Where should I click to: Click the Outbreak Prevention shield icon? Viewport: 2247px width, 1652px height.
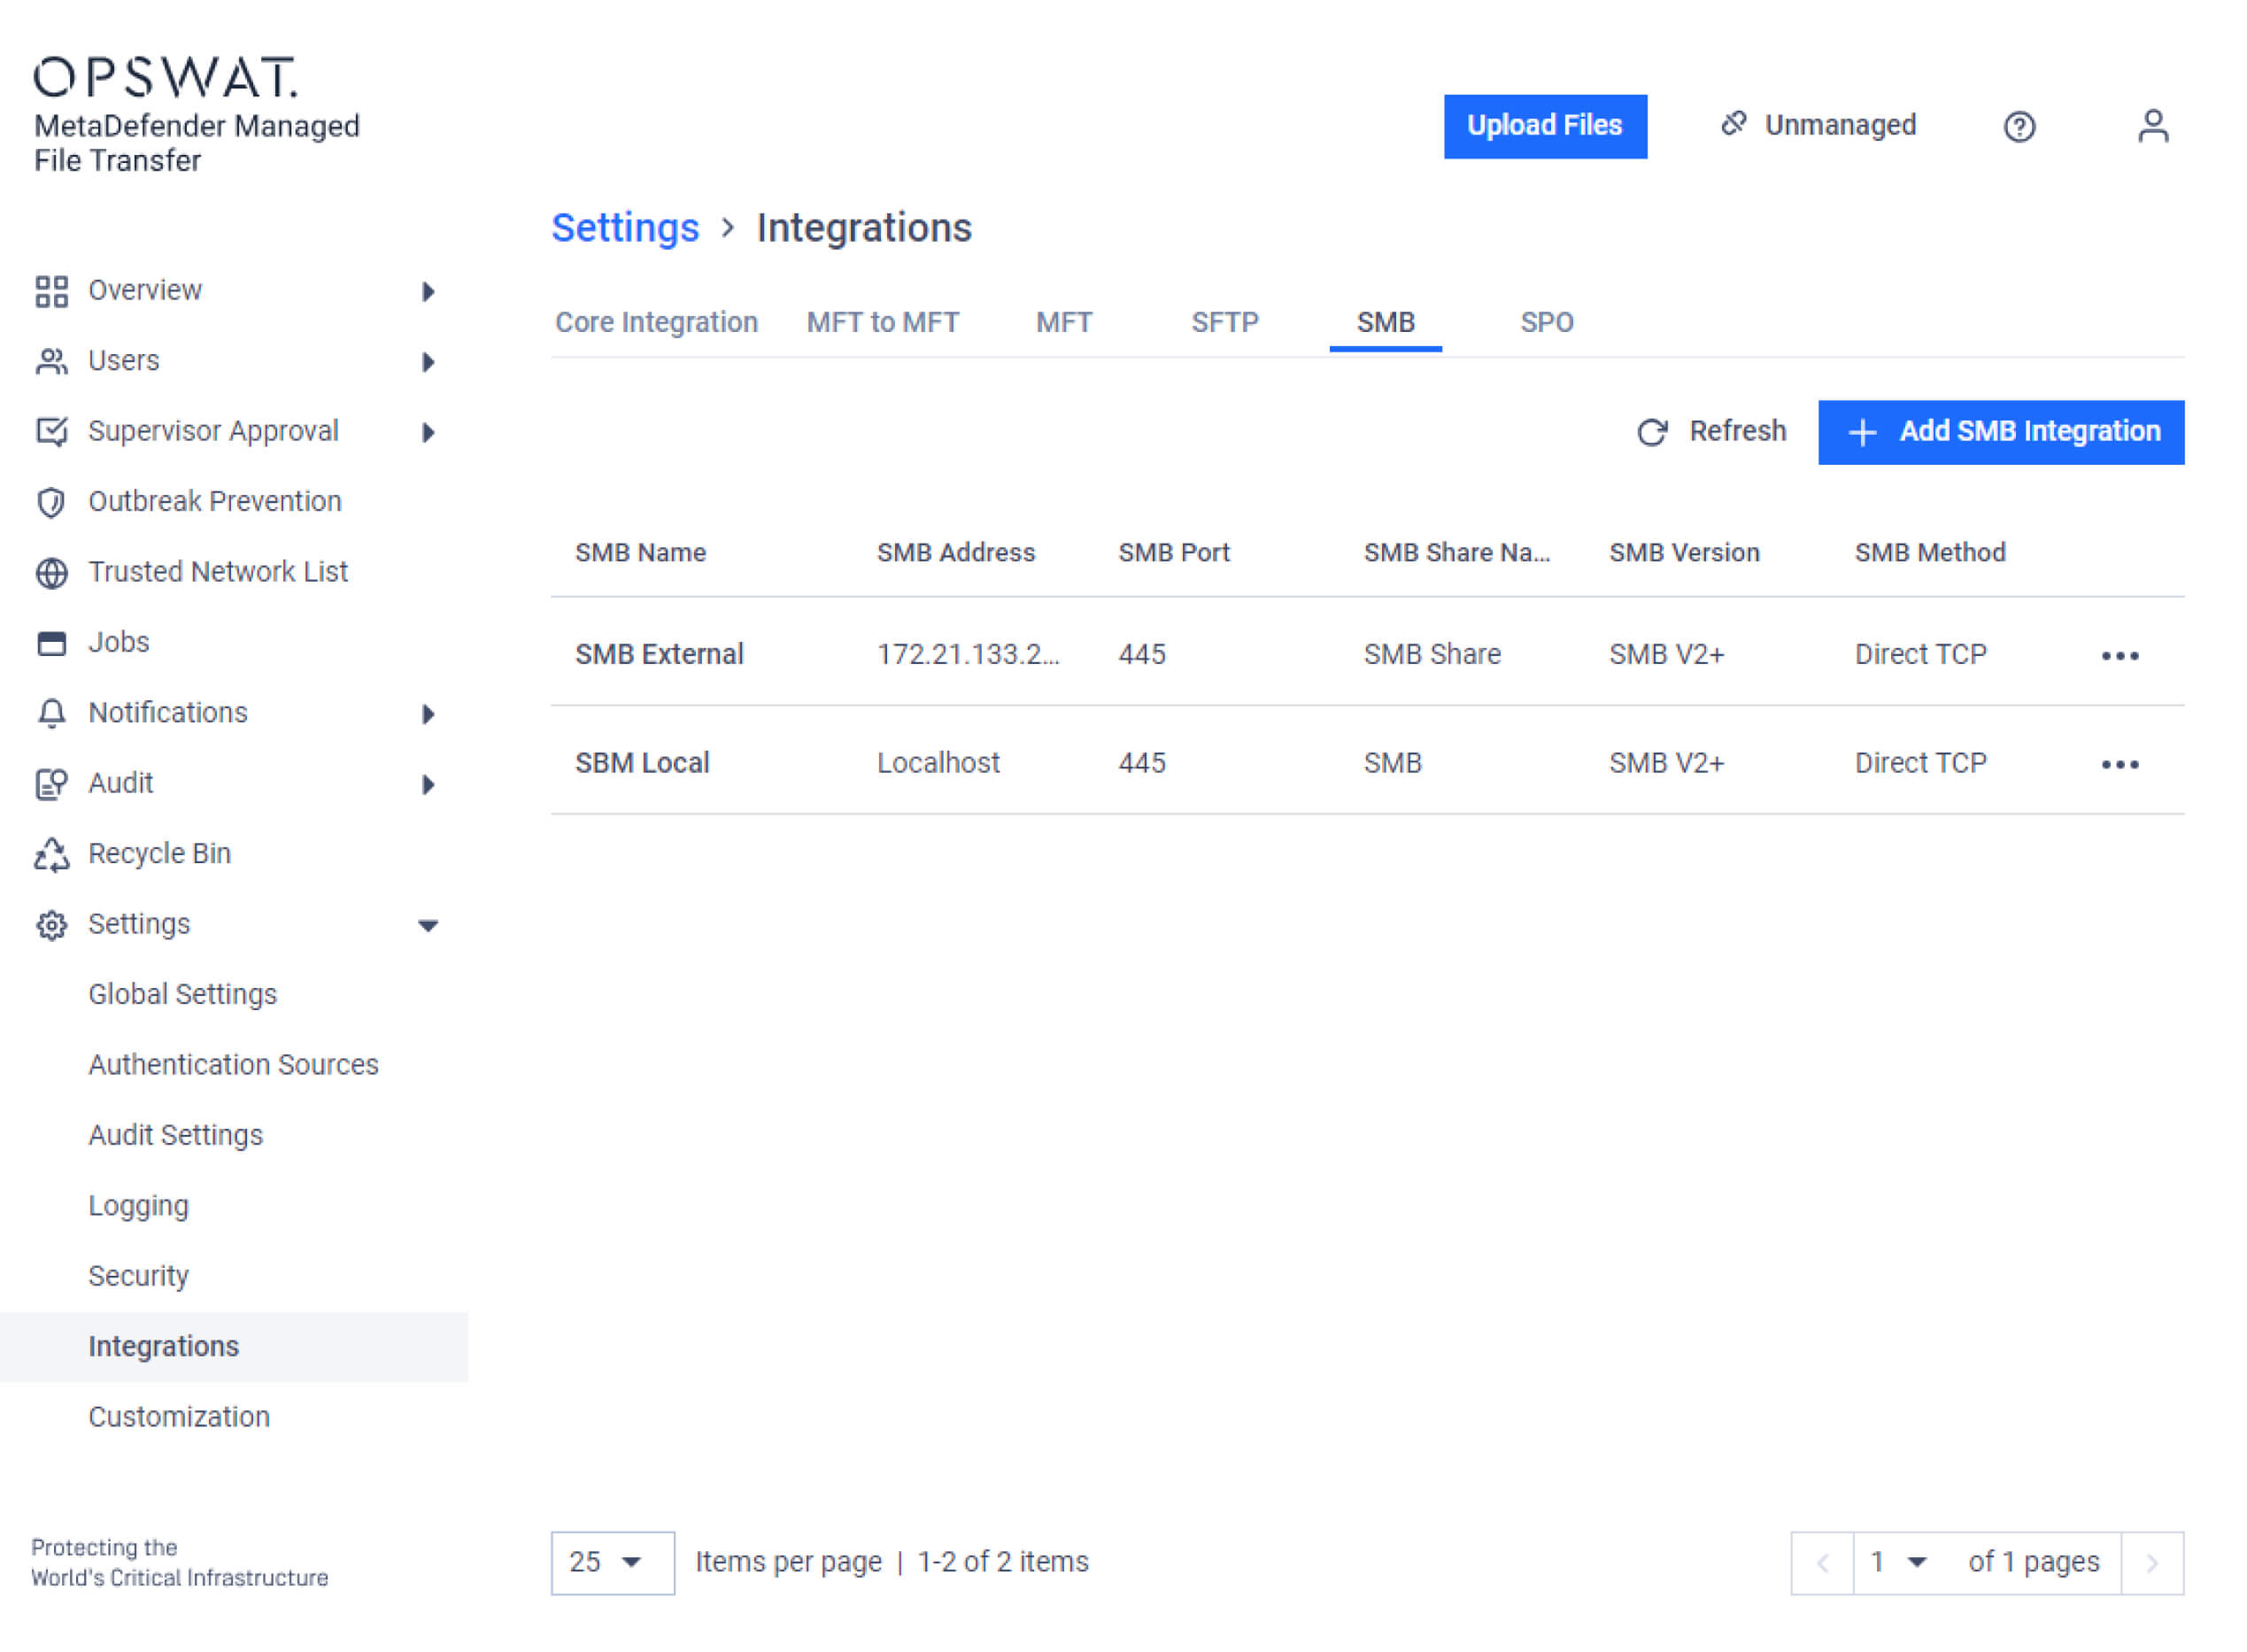coord(51,502)
